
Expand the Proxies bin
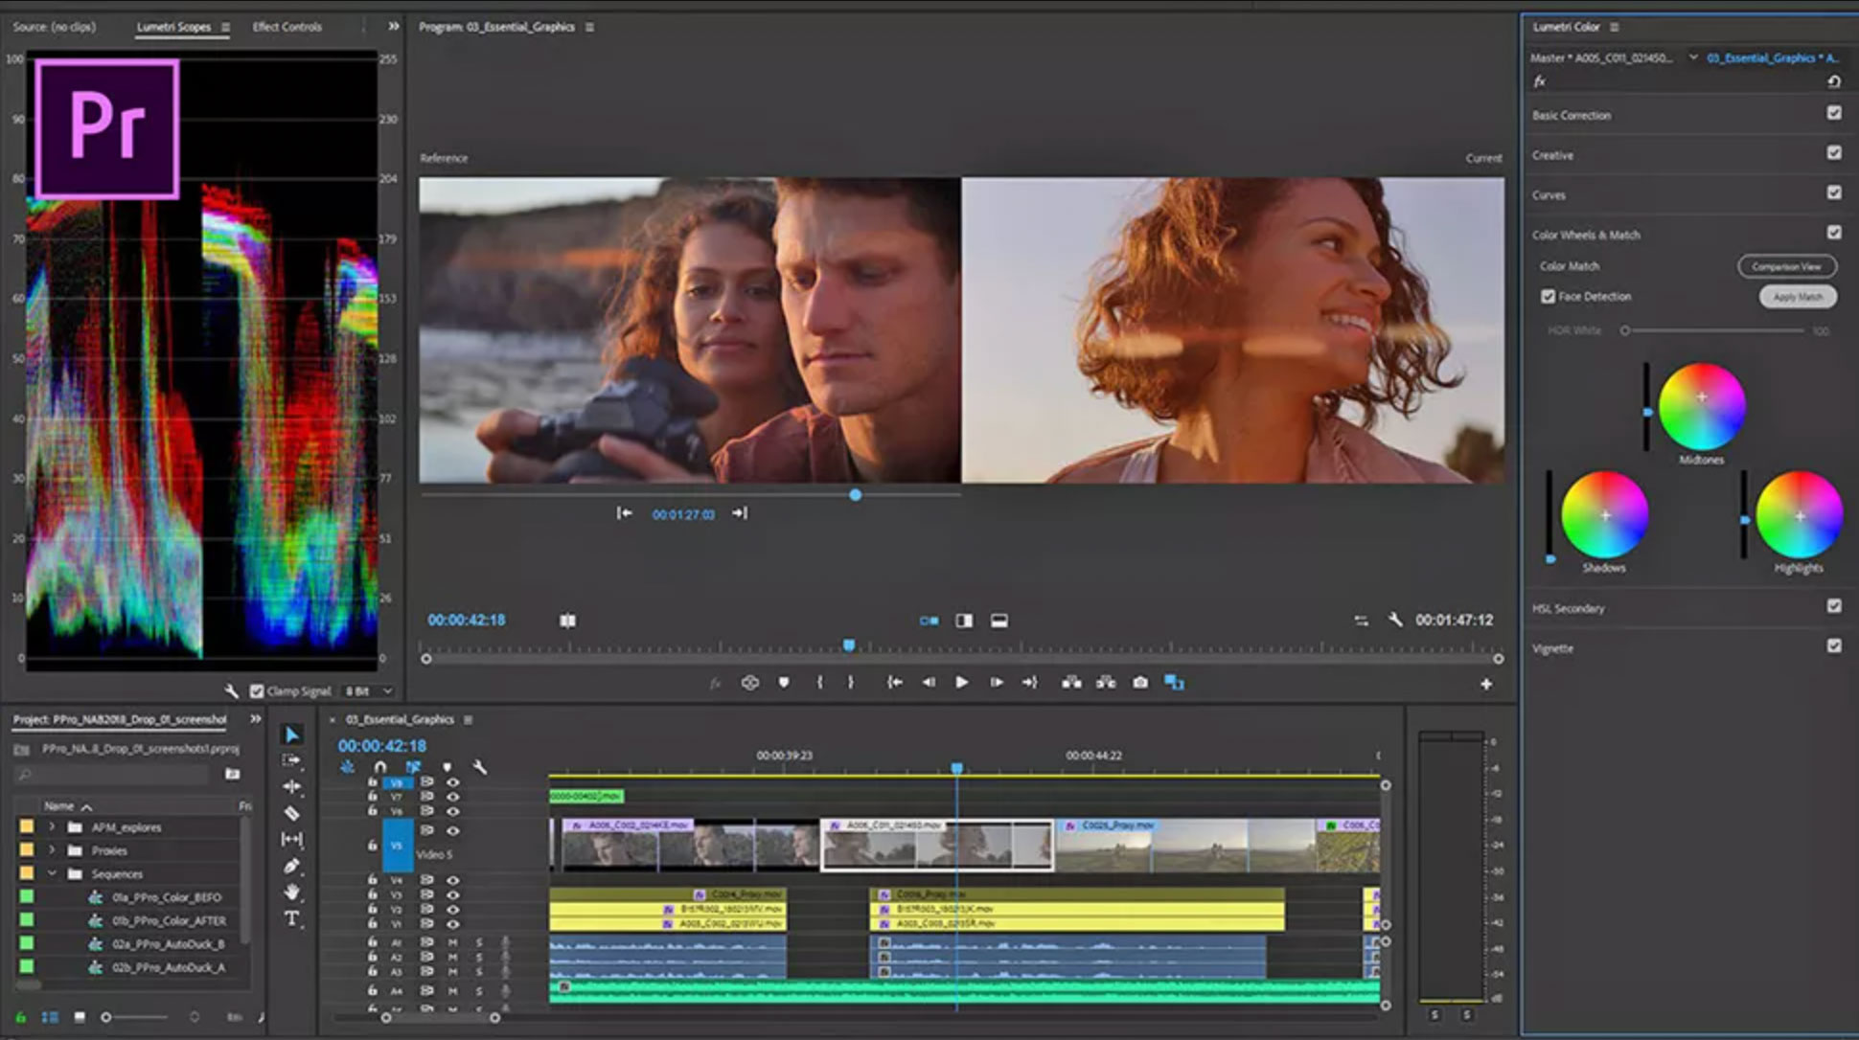tap(52, 849)
